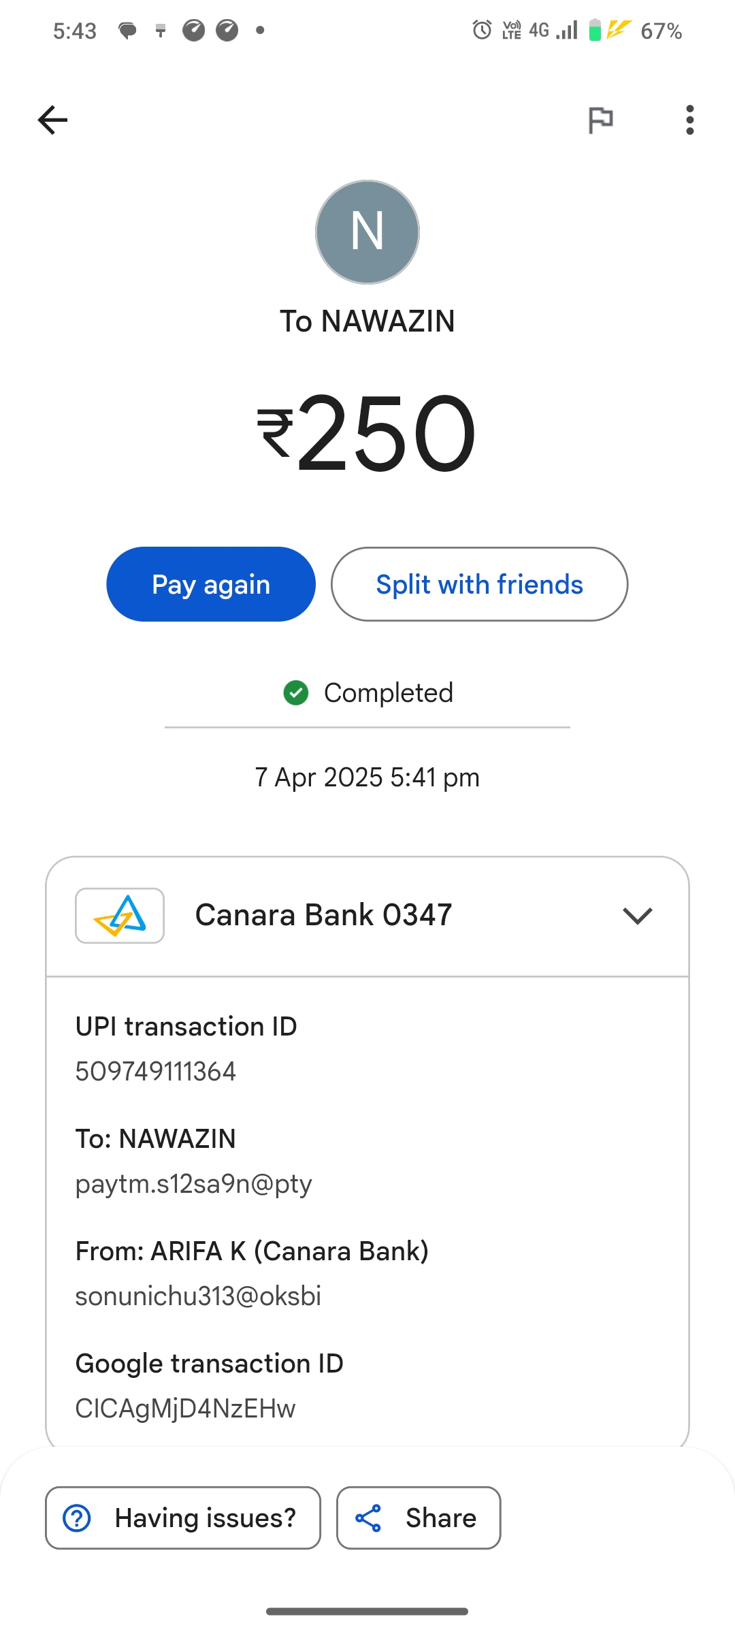Tap the Canara Bank 0347 account header
This screenshot has width=735, height=1634.
(324, 916)
